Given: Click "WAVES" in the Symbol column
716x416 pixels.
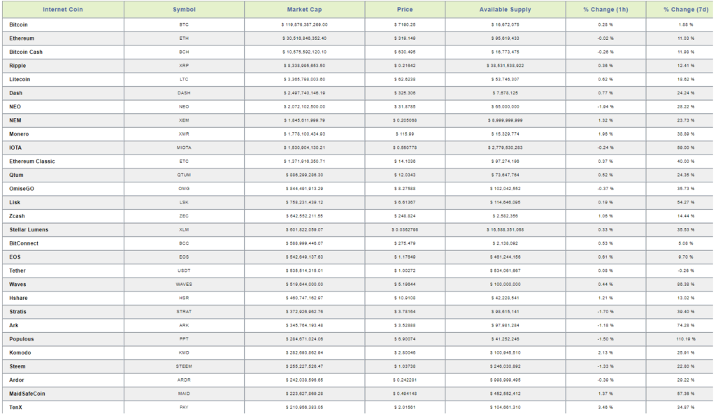Looking at the screenshot, I should pos(184,285).
